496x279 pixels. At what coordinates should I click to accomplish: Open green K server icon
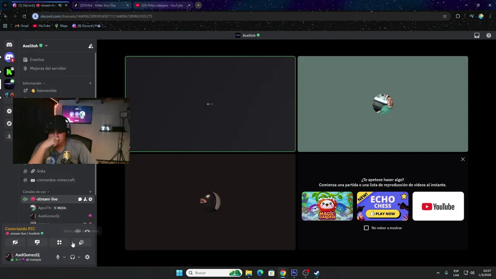pos(9,72)
